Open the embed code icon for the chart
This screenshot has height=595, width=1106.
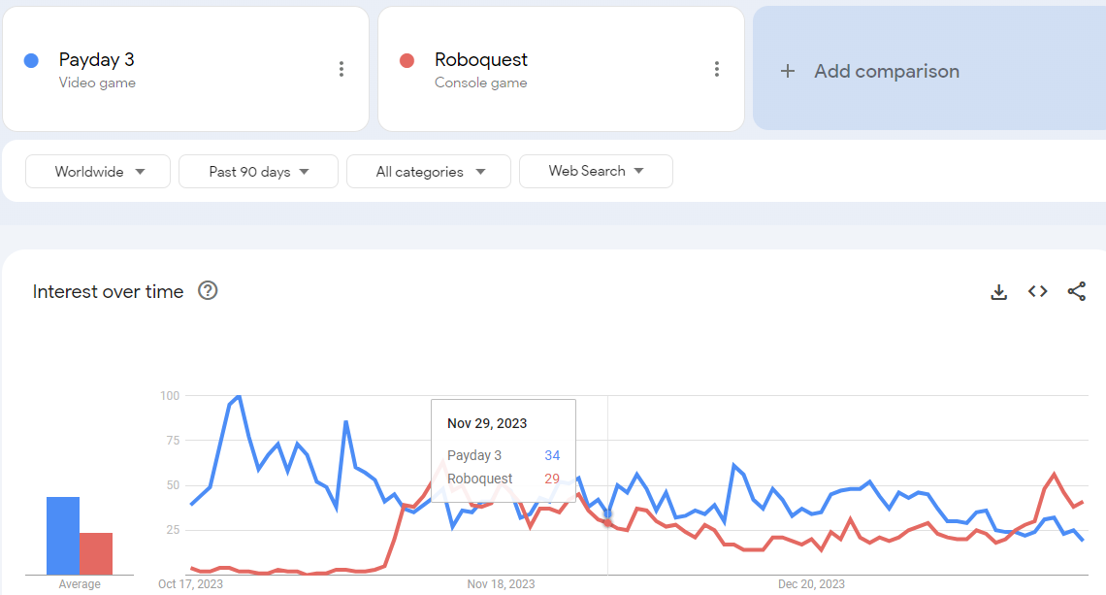1037,291
